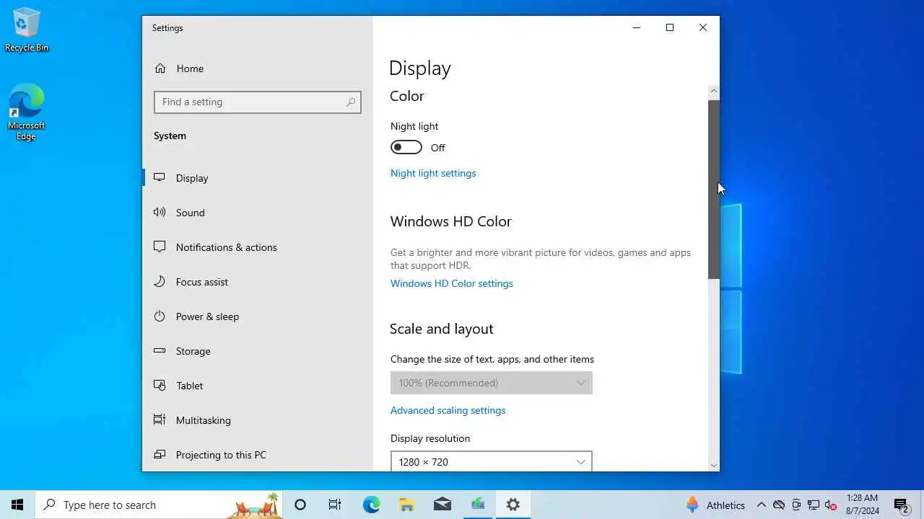This screenshot has width=924, height=519.
Task: Maximize the Settings window
Action: click(670, 27)
